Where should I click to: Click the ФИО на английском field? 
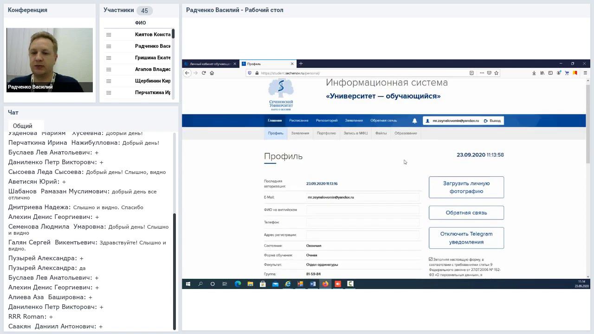(362, 210)
